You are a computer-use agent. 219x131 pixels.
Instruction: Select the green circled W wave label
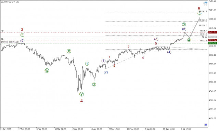[47, 71]
